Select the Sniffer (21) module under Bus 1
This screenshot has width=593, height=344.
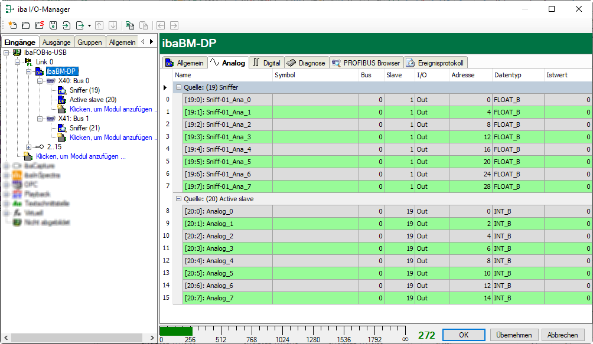tap(84, 128)
